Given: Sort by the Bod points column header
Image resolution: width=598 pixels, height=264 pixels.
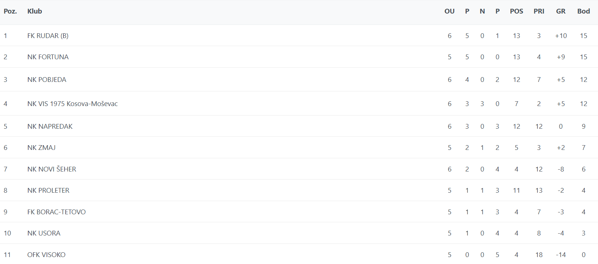Looking at the screenshot, I should [x=583, y=11].
